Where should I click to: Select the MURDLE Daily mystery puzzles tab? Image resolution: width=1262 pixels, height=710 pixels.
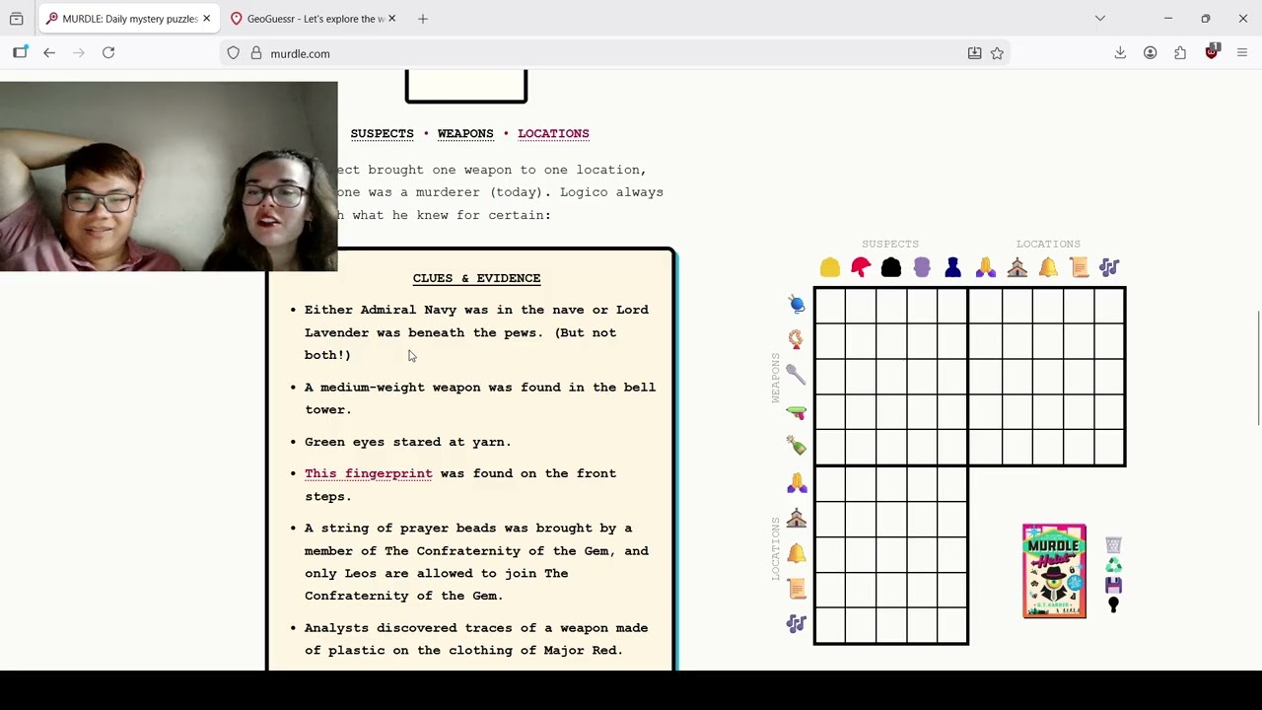[x=128, y=19]
